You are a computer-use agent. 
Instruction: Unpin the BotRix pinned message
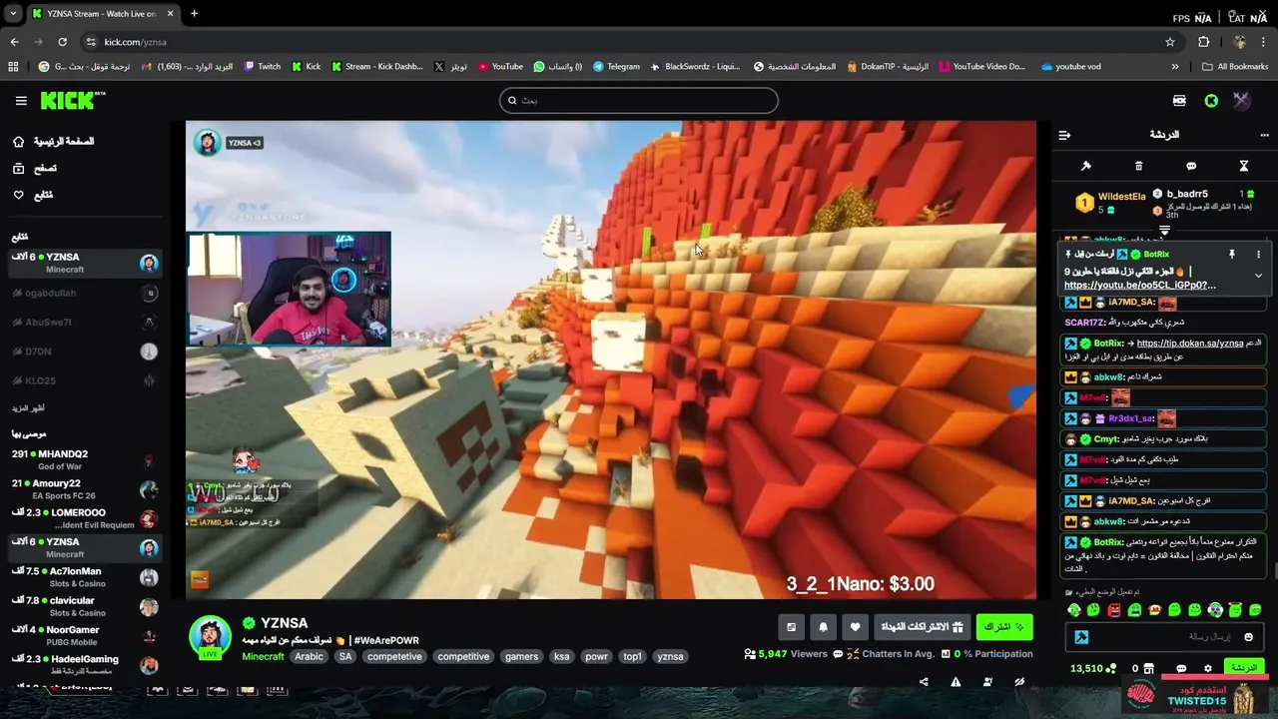click(x=1232, y=255)
